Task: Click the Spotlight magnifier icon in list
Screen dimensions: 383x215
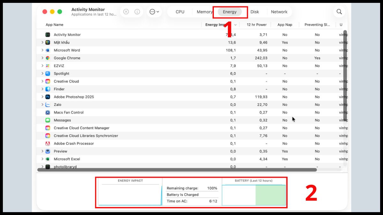Action: pos(48,74)
